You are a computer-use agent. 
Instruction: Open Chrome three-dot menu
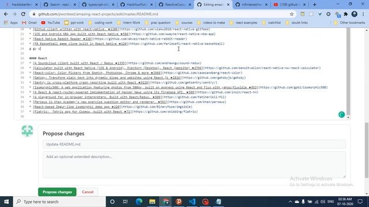363,14
